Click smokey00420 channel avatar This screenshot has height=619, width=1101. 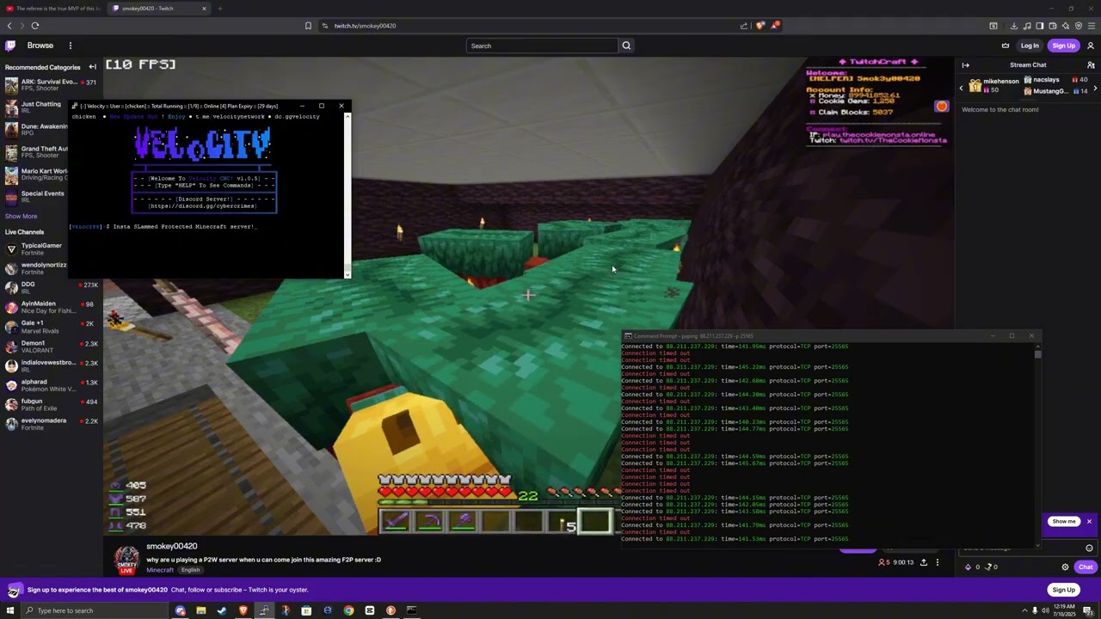(126, 560)
